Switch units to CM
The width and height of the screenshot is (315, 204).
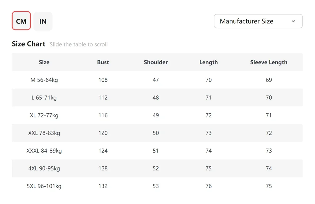pyautogui.click(x=21, y=21)
